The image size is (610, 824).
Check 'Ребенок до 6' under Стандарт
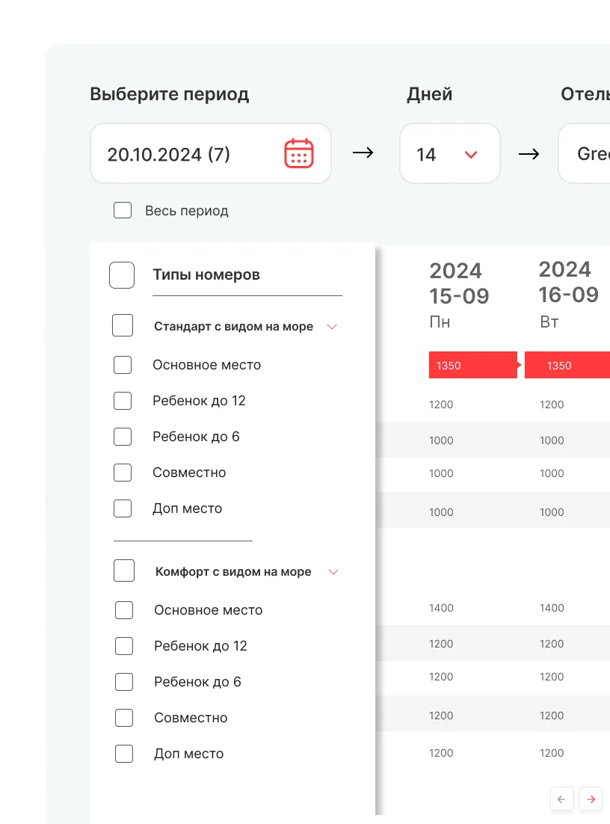(x=123, y=436)
